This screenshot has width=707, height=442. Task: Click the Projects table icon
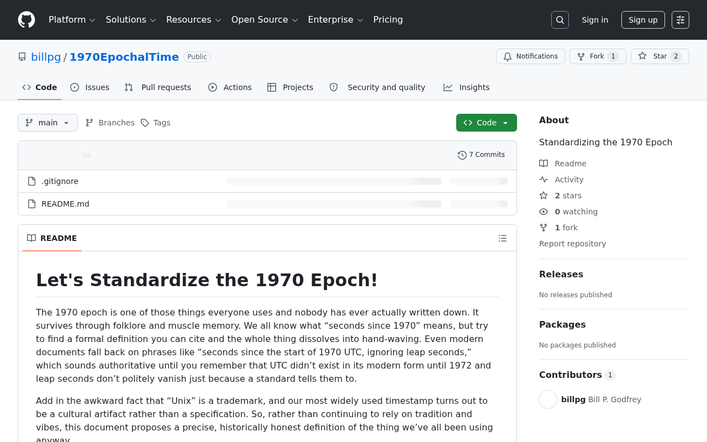272,87
